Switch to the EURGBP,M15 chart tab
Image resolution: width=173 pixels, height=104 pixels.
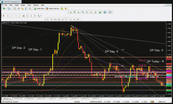pyautogui.click(x=30, y=98)
